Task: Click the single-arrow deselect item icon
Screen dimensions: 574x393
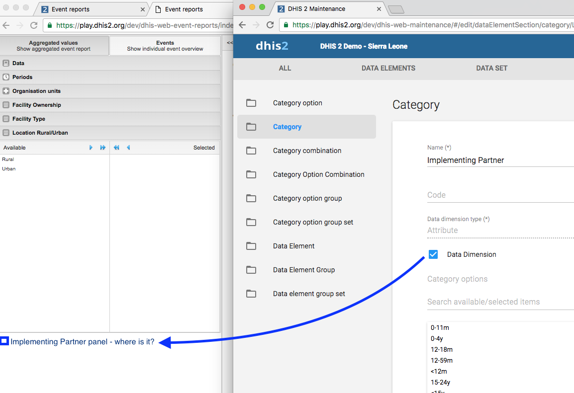Action: (x=128, y=148)
